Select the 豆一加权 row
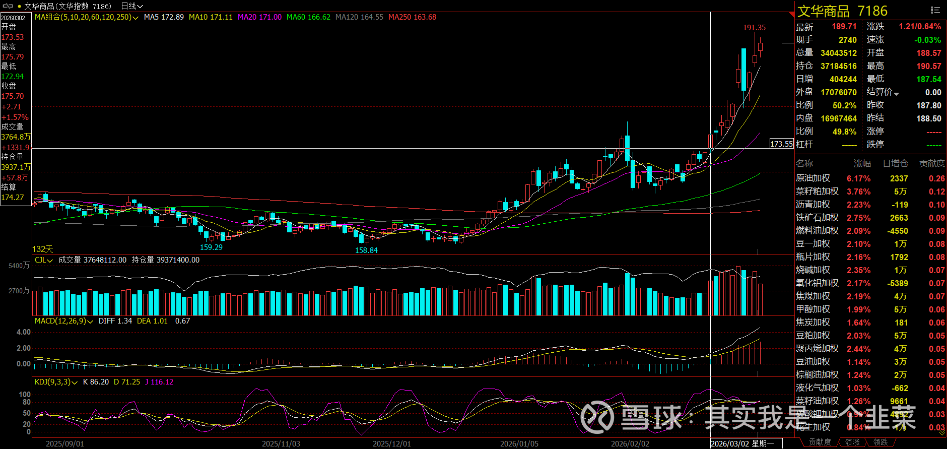 pyautogui.click(x=870, y=244)
